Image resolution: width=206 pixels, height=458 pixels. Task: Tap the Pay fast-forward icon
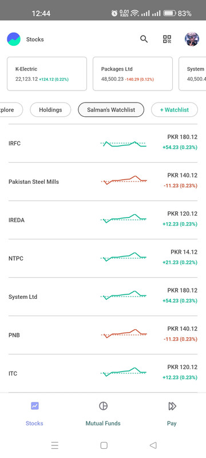tap(172, 406)
